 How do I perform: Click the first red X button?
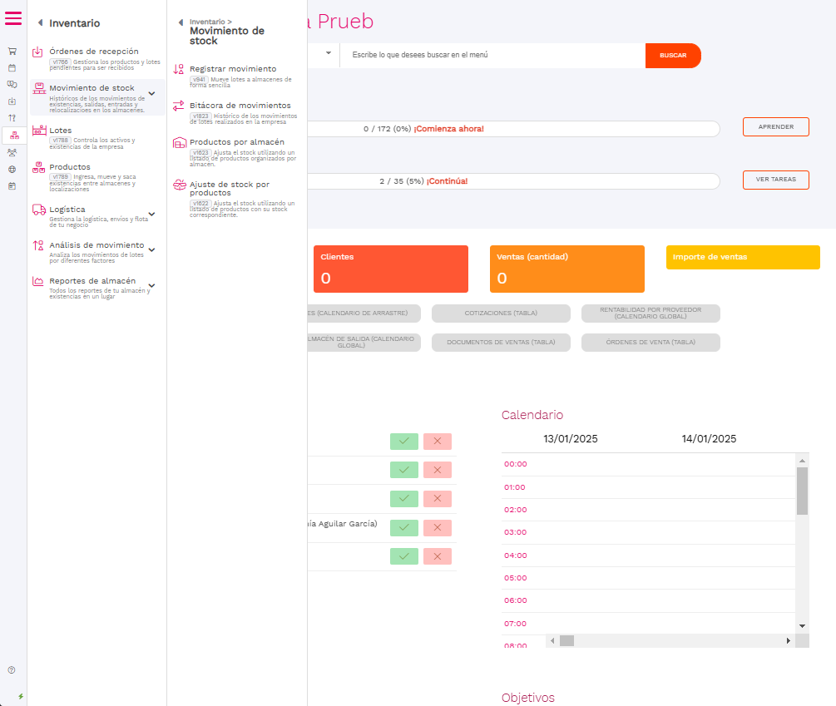(x=438, y=442)
